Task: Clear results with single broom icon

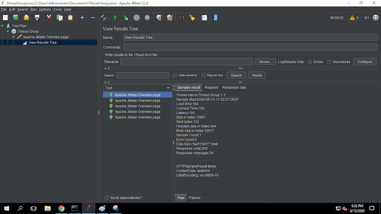Action: 159,18
